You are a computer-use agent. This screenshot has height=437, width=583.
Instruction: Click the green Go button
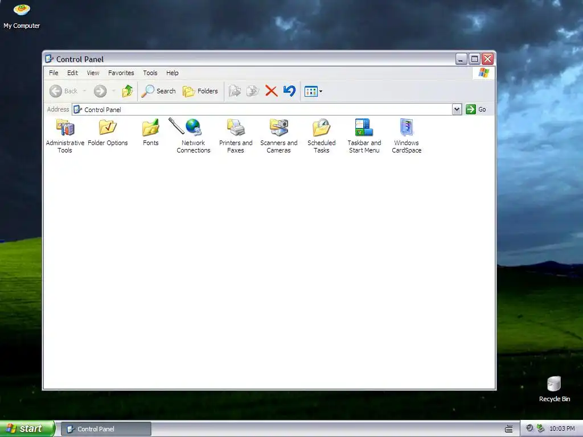pos(476,109)
